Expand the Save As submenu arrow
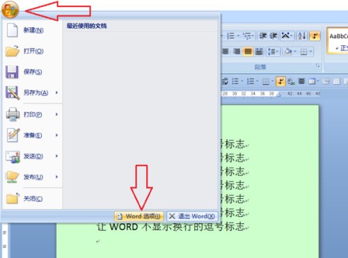The height and width of the screenshot is (258, 348). click(56, 92)
